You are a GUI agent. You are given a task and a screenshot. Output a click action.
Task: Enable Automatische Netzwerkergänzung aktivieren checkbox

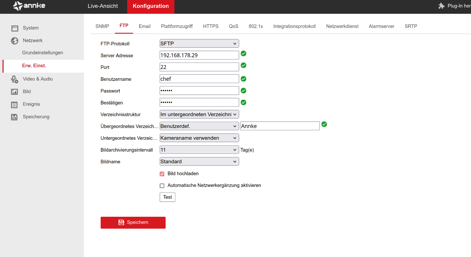pyautogui.click(x=162, y=186)
